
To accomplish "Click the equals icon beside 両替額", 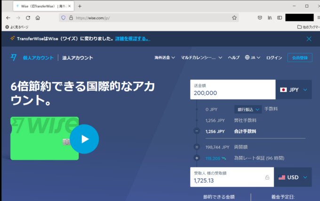I will pyautogui.click(x=197, y=147).
